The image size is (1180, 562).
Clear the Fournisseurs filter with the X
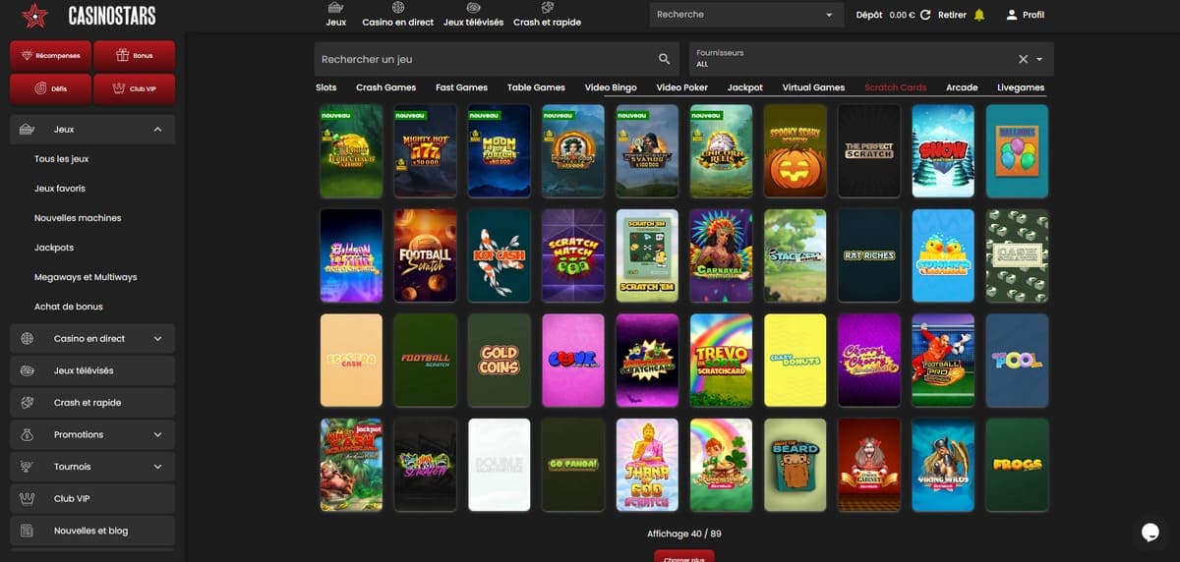click(x=1023, y=59)
